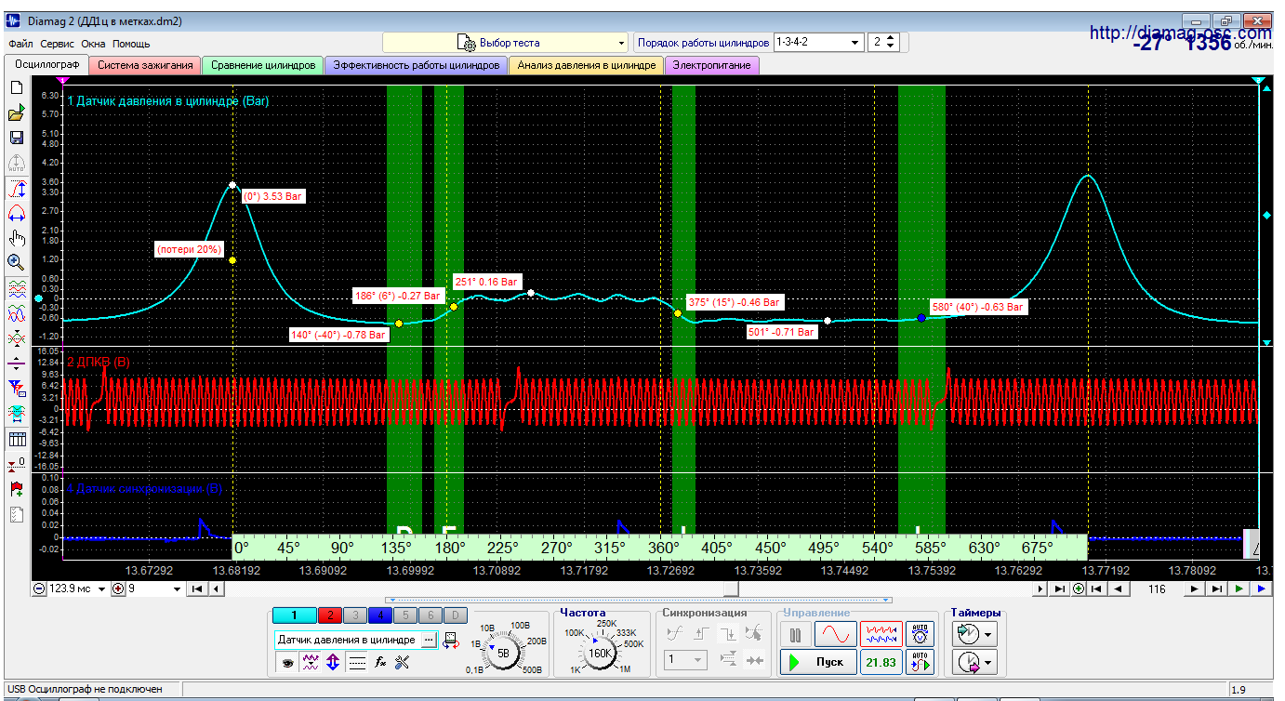Toggle channel 3 gray button
This screenshot has height=701, width=1285.
354,615
